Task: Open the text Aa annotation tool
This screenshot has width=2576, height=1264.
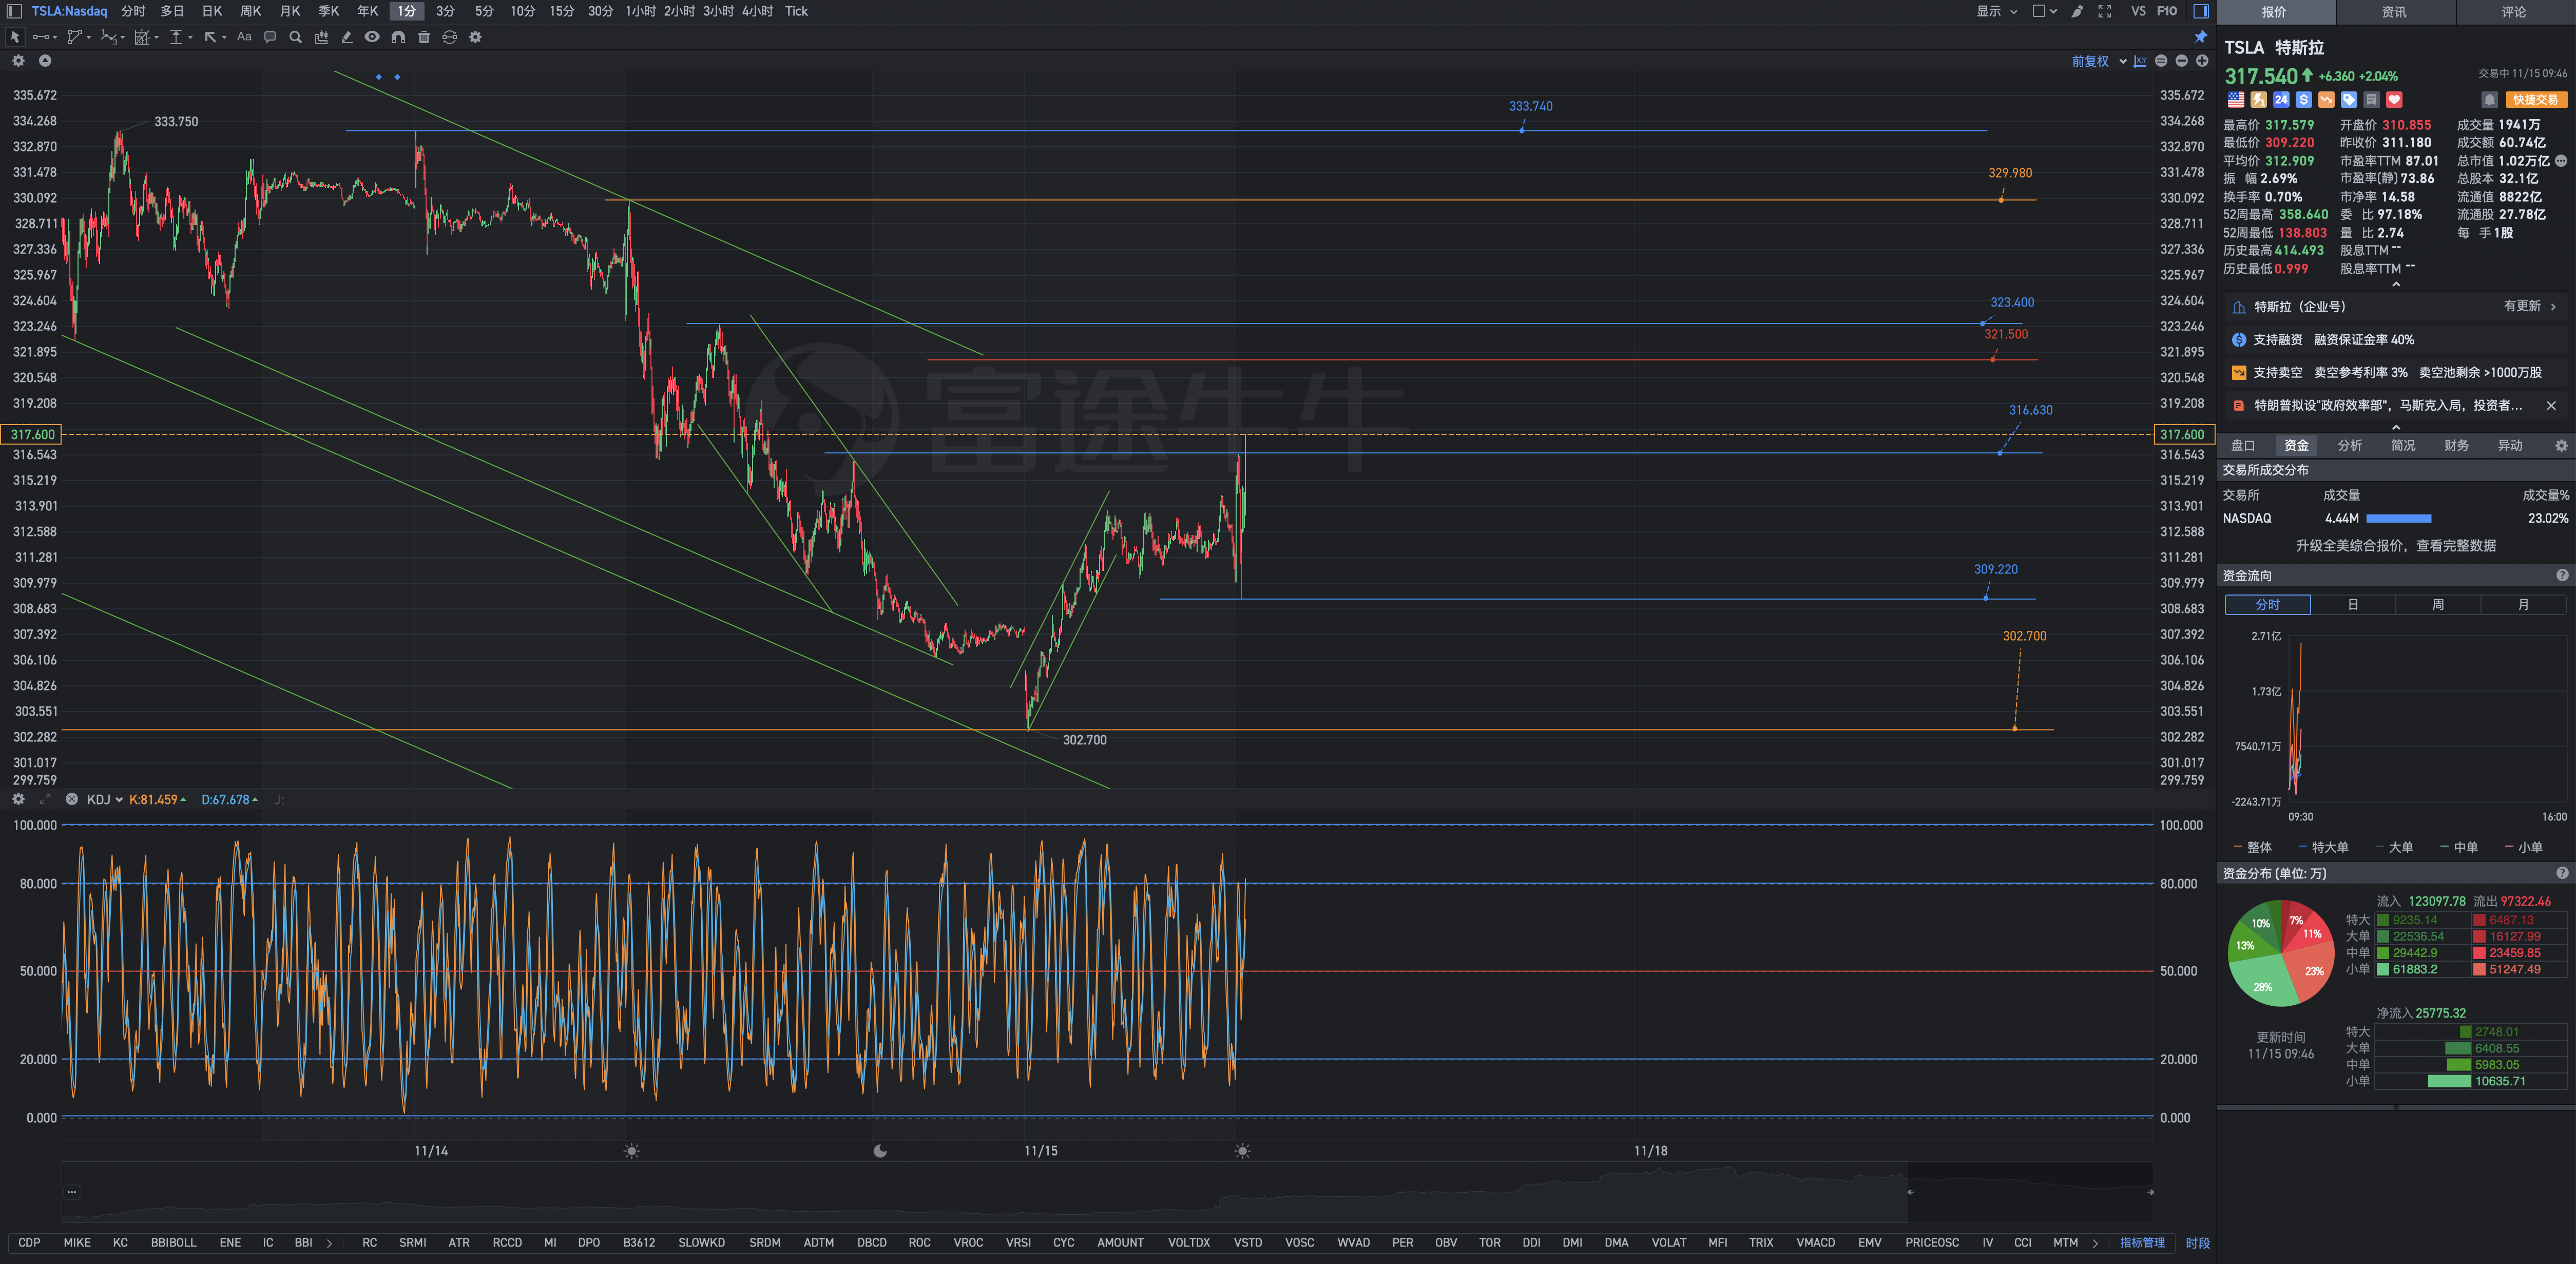Action: (x=244, y=37)
